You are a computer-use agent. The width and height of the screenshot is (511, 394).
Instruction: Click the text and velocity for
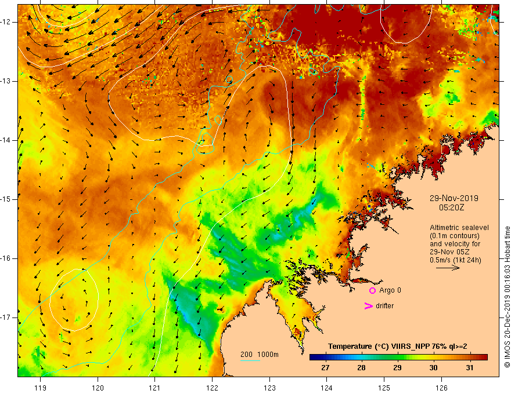coord(455,244)
